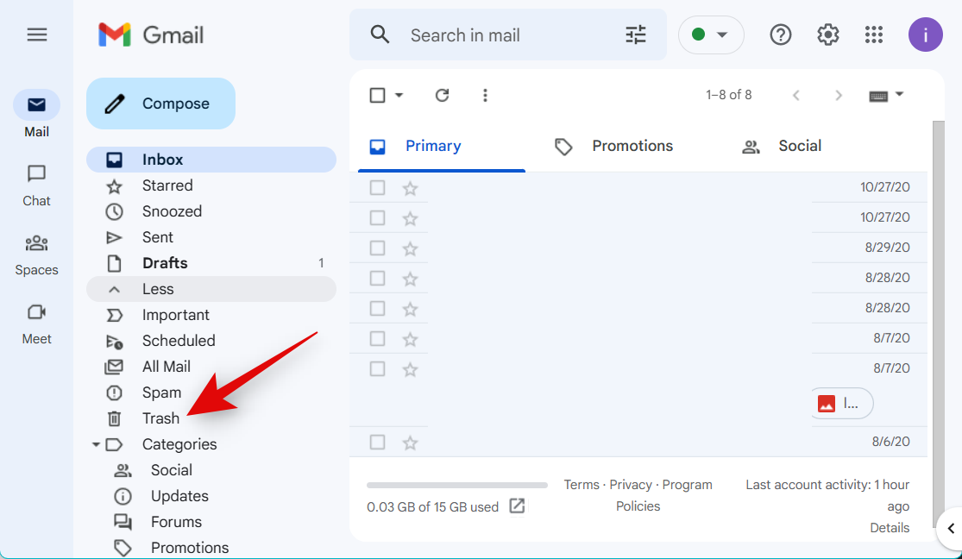Open storage management external link icon
Screen dimensions: 962x559
(x=517, y=506)
